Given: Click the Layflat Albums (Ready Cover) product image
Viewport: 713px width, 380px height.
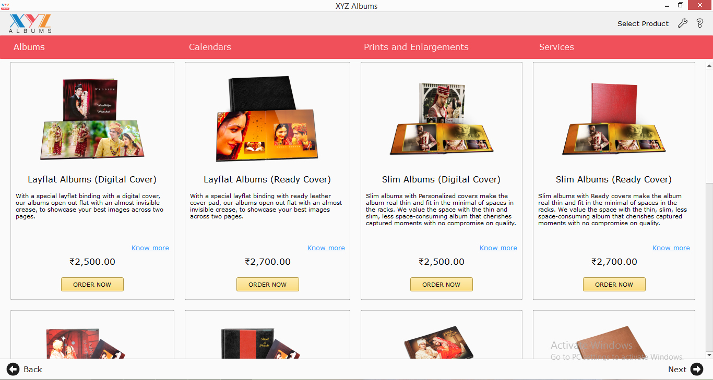Looking at the screenshot, I should tap(266, 119).
